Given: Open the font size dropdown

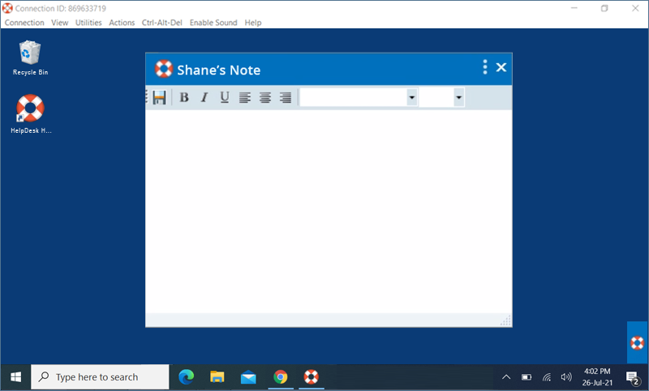Looking at the screenshot, I should (458, 98).
